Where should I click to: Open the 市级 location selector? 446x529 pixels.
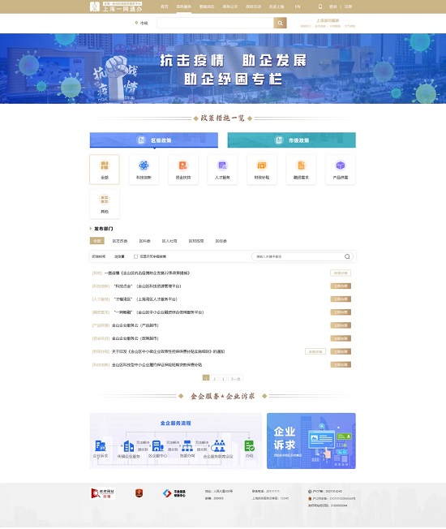[142, 23]
